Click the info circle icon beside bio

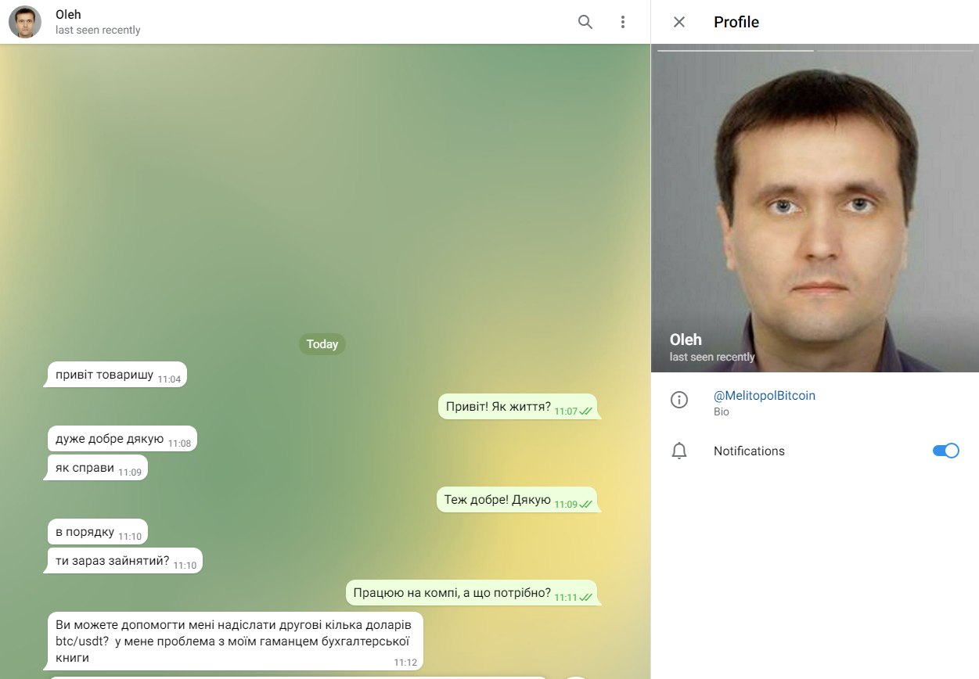click(679, 400)
